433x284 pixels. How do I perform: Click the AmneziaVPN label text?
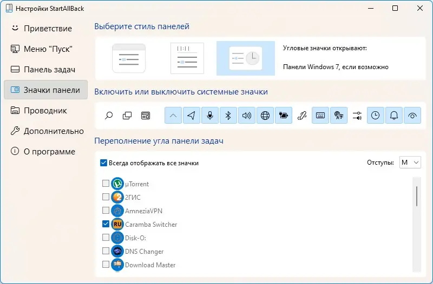(143, 211)
